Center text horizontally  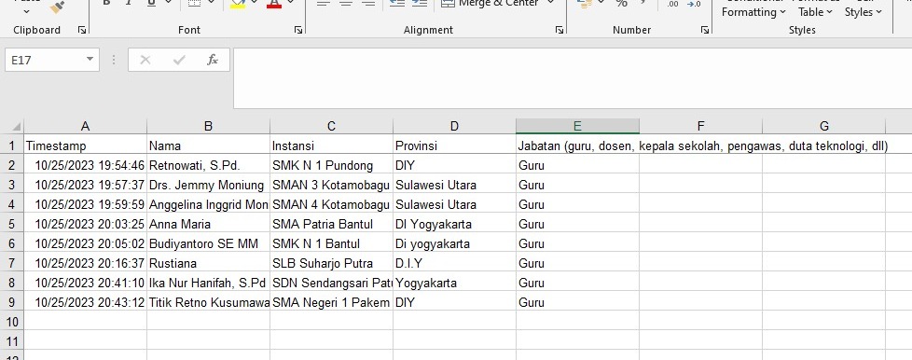coord(346,4)
